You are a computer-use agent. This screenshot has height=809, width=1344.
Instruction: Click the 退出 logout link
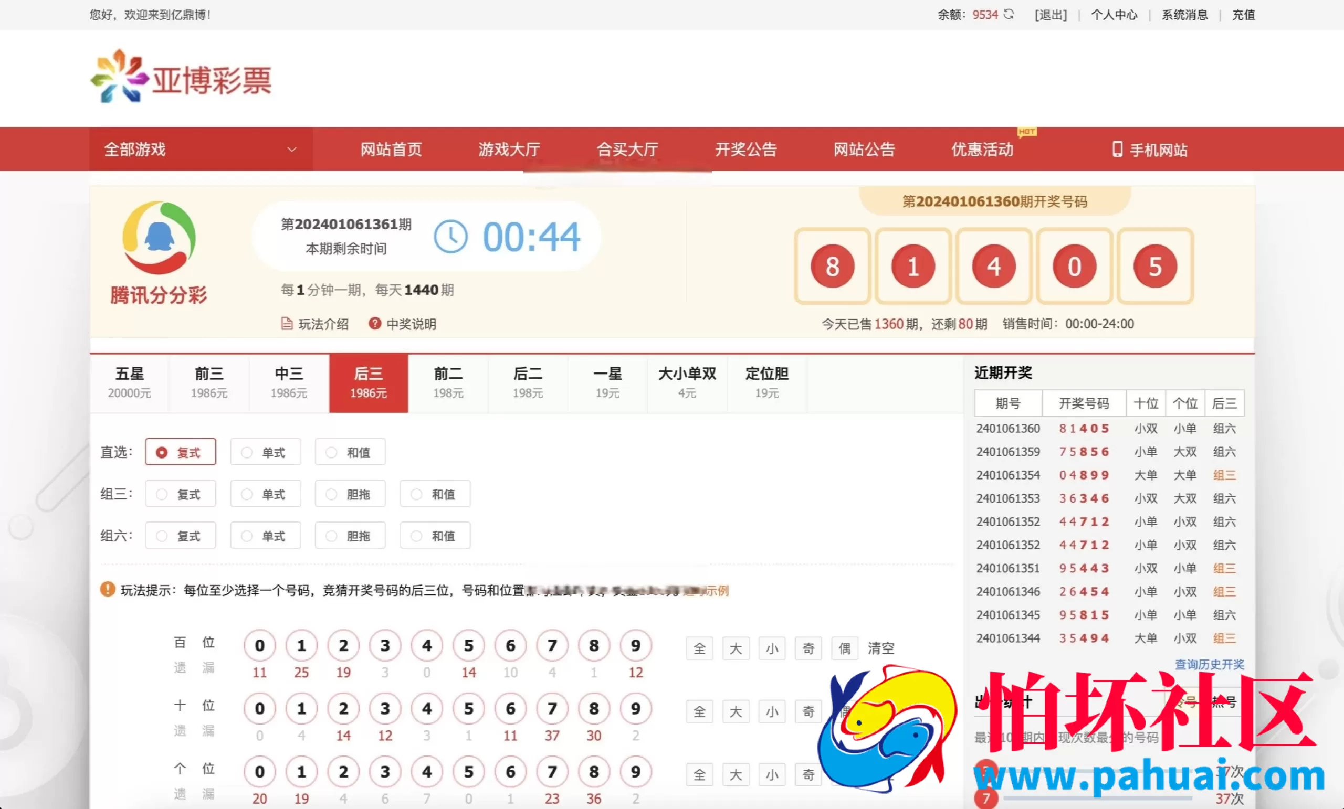[1051, 15]
